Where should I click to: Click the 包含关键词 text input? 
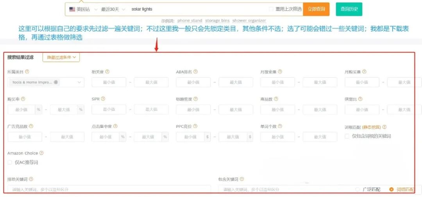tap(285, 190)
